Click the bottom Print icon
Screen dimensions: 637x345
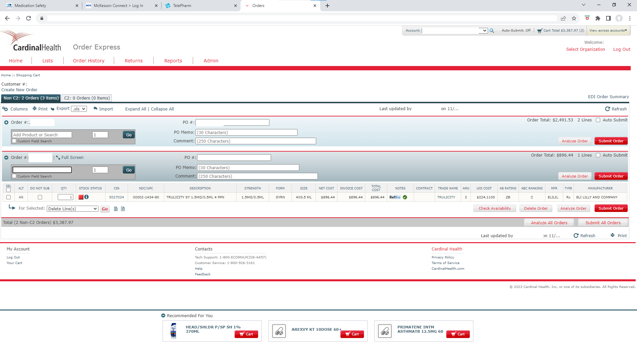coord(612,235)
